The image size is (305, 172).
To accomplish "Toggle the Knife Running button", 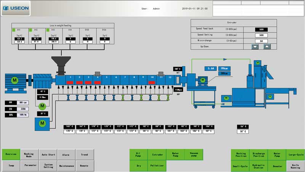I will pos(295,166).
